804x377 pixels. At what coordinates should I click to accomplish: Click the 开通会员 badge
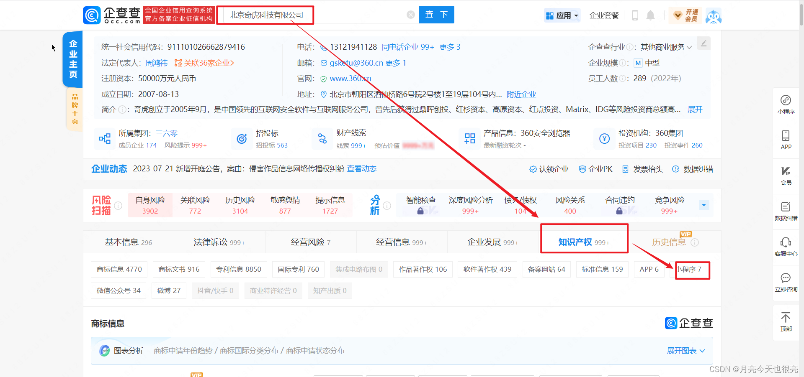(x=685, y=15)
